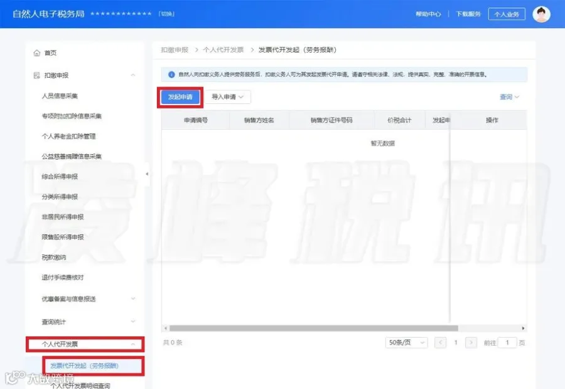Click the 销售方证件号码 column header

(331, 120)
